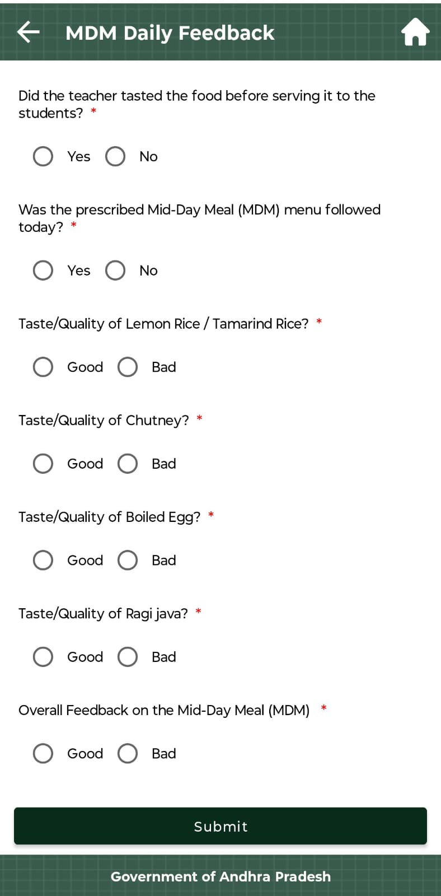Select No for teacher tasted food
Screen dimensions: 441x896
click(x=115, y=156)
